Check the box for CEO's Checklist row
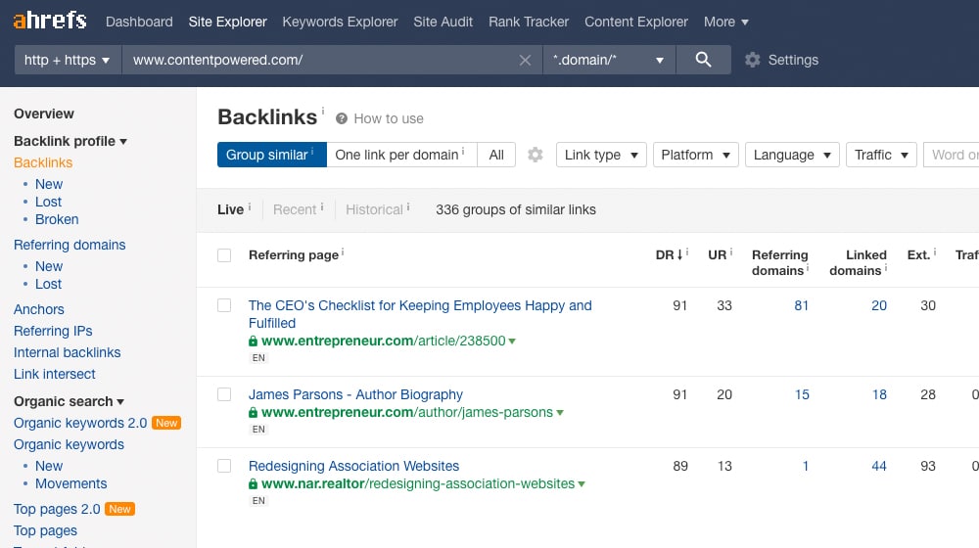Image resolution: width=979 pixels, height=548 pixels. coord(224,305)
